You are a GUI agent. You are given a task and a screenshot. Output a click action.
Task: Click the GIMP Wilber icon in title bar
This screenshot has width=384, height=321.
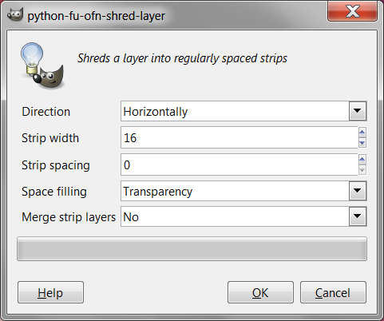click(x=15, y=14)
